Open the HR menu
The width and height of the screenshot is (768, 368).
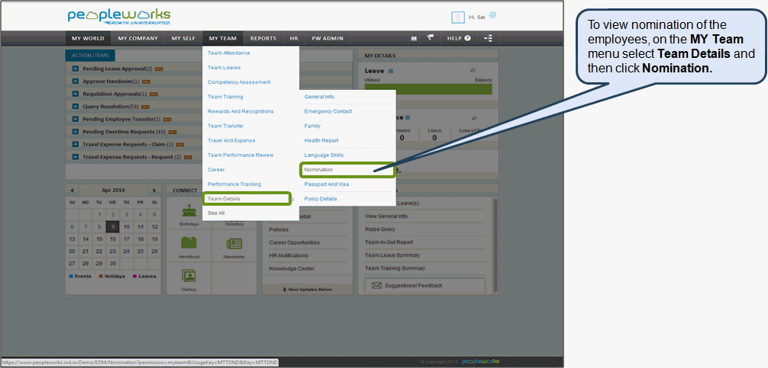(x=294, y=39)
